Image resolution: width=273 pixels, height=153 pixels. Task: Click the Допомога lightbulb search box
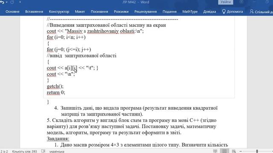point(232,11)
